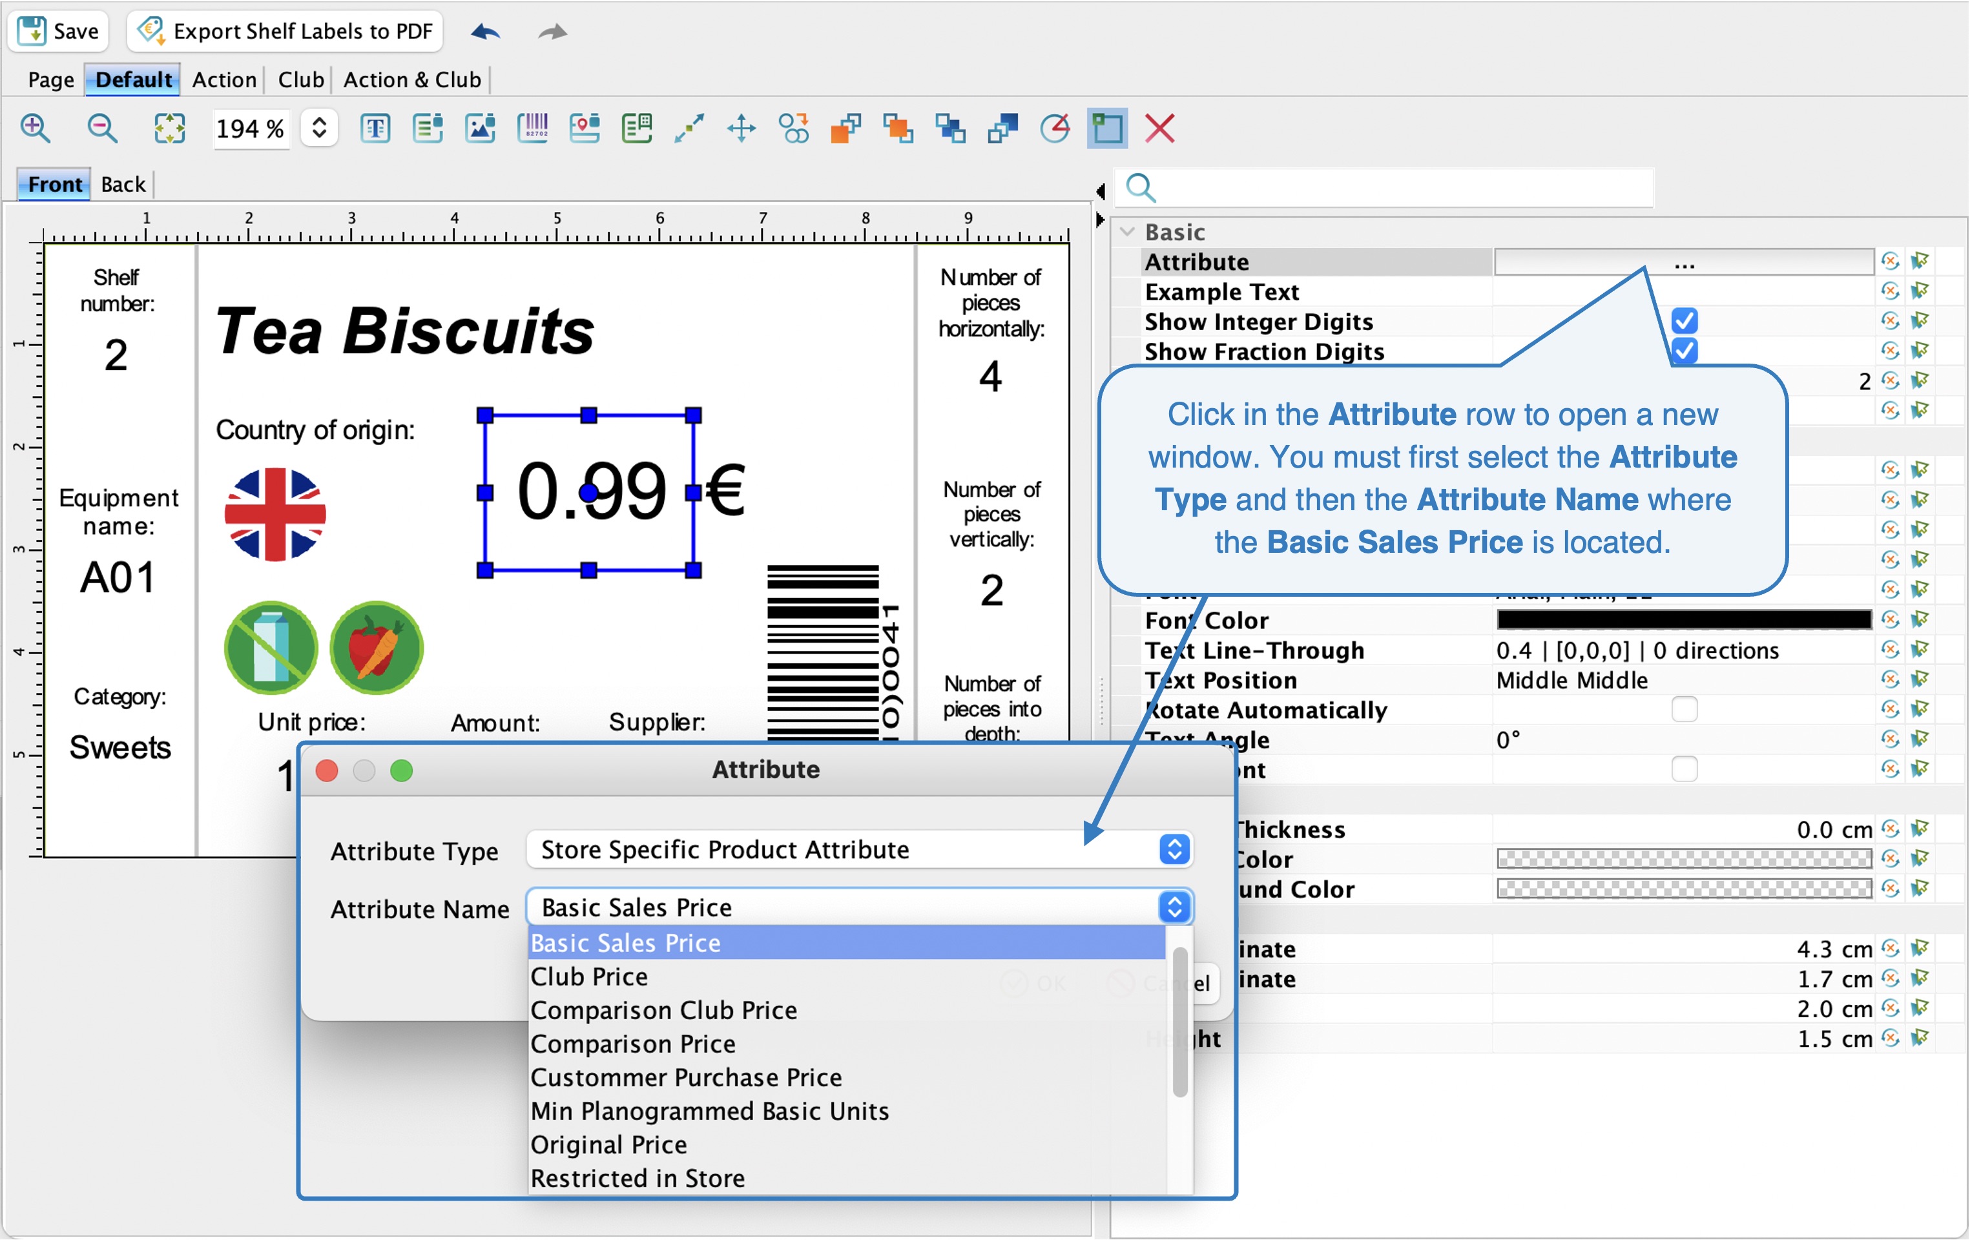Open the Action & Club tab
The height and width of the screenshot is (1240, 1970).
(x=412, y=79)
